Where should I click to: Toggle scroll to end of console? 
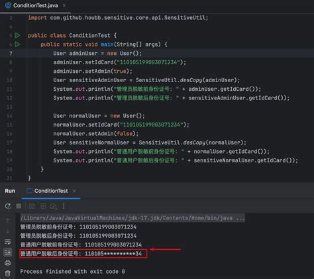pos(8,252)
